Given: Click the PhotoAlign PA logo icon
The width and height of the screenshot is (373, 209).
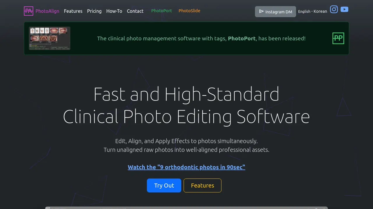Looking at the screenshot, I should click(29, 11).
